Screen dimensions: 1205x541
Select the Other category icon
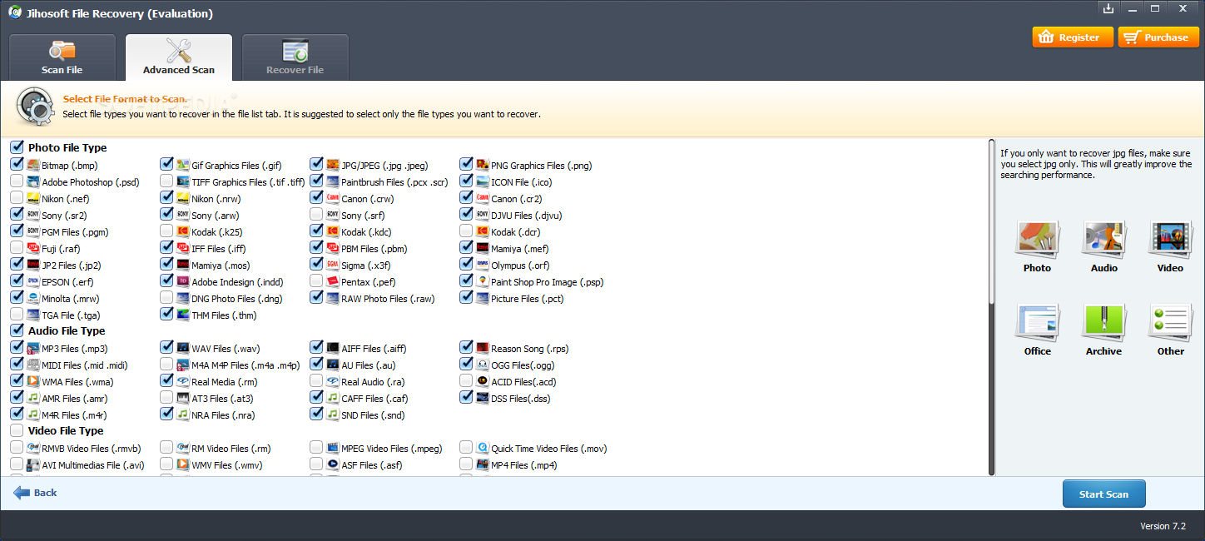1170,323
